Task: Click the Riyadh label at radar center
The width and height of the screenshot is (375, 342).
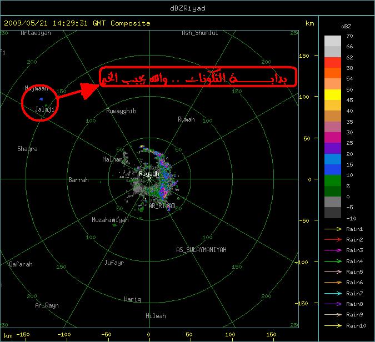Action: (x=149, y=174)
